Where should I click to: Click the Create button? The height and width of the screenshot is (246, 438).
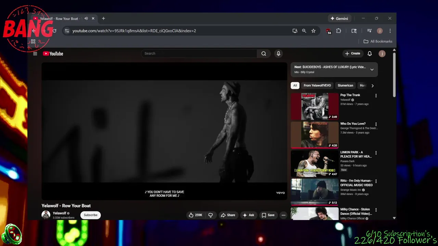click(x=352, y=54)
